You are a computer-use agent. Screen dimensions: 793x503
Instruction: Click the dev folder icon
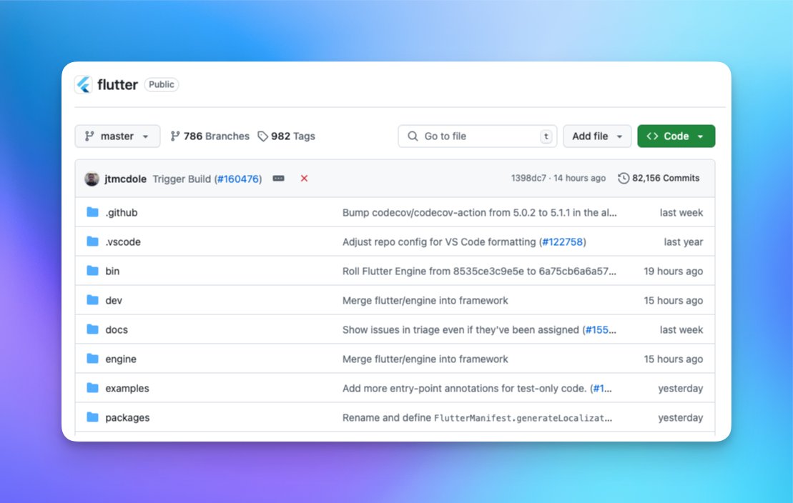coord(92,300)
